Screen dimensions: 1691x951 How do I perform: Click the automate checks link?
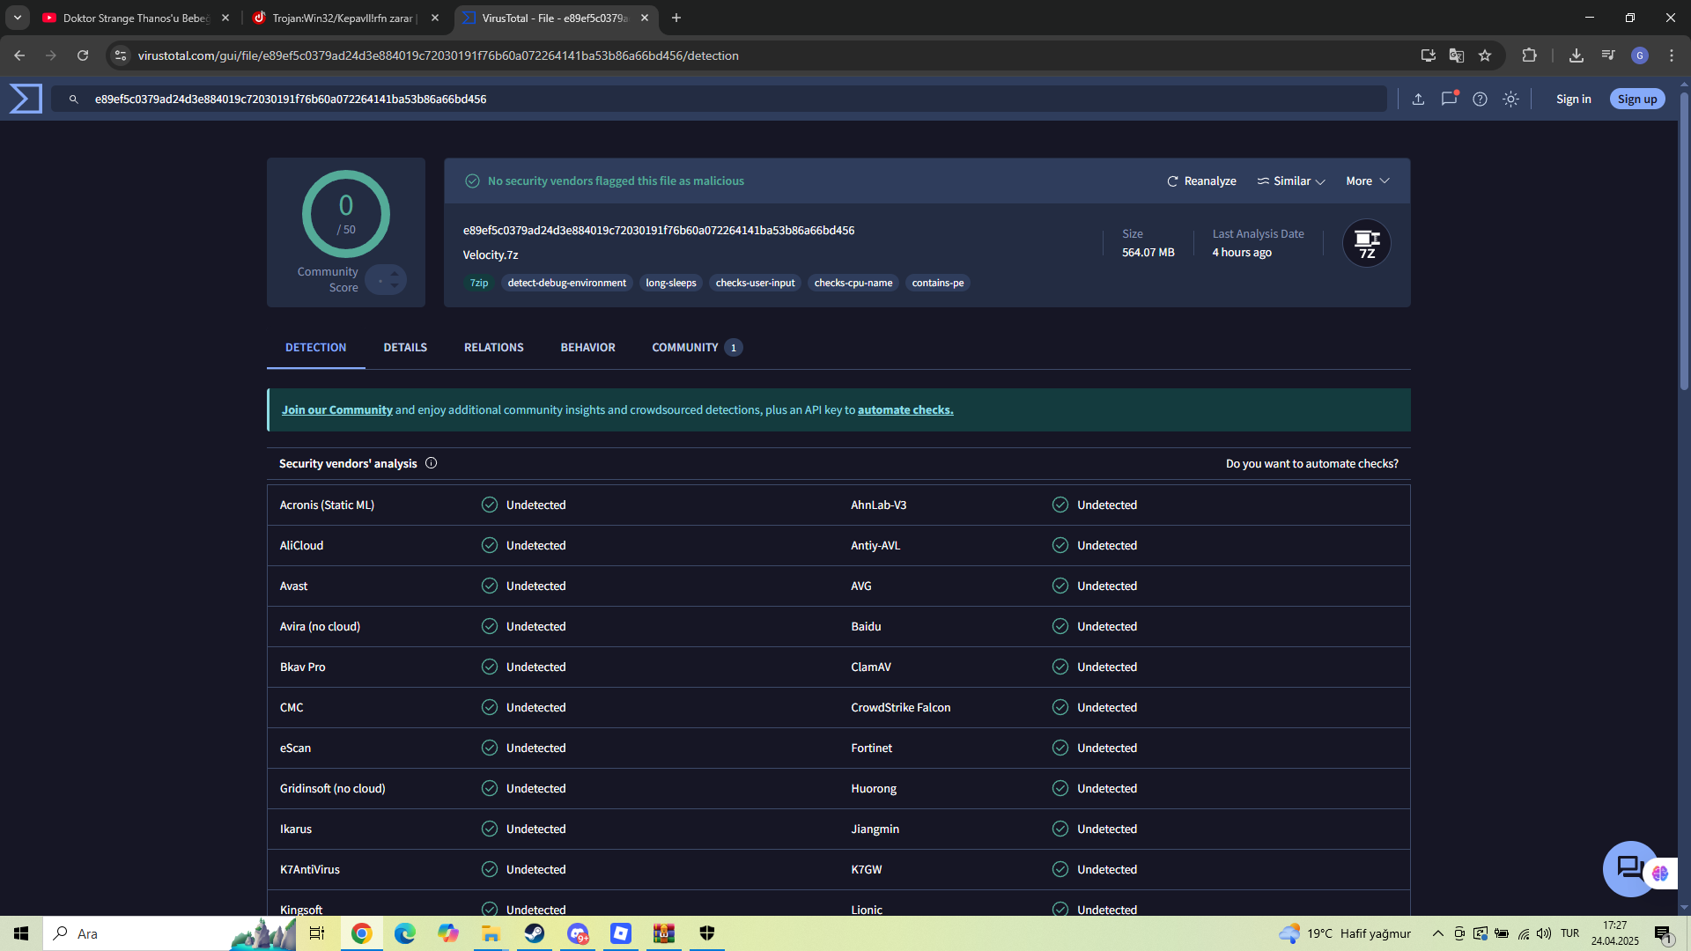point(905,409)
